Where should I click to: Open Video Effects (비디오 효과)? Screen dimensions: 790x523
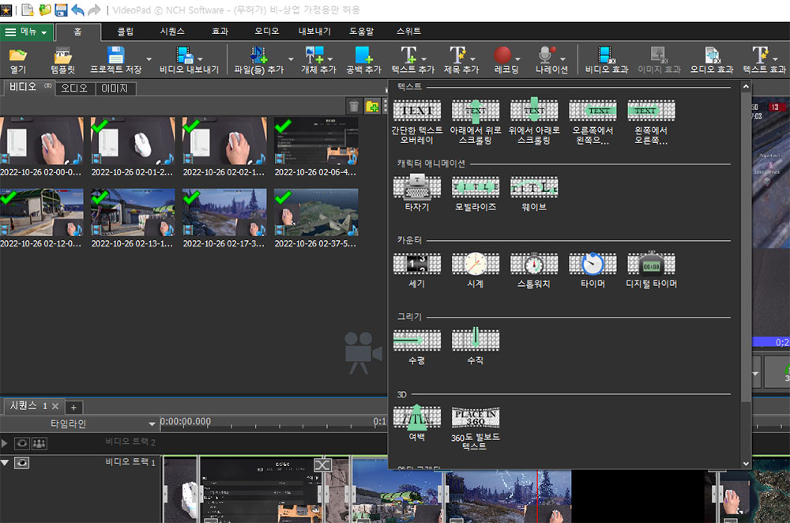(606, 60)
